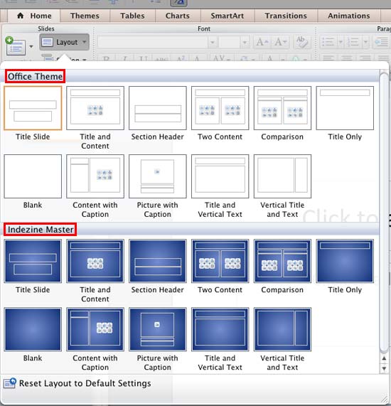The height and width of the screenshot is (406, 391).
Task: Click scroll down arrow in layout gallery
Action: tap(384, 368)
